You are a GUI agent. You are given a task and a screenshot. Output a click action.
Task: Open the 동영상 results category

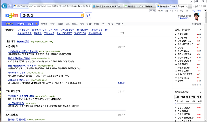click(x=61, y=24)
